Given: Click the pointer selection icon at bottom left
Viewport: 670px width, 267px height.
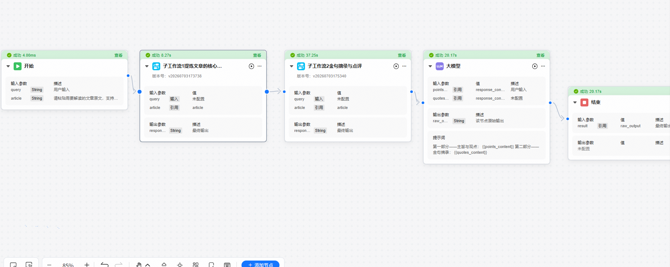Looking at the screenshot, I should click(29, 264).
